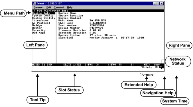Click the System Uptime label
Screen dimensions: 193x107
point(69,35)
